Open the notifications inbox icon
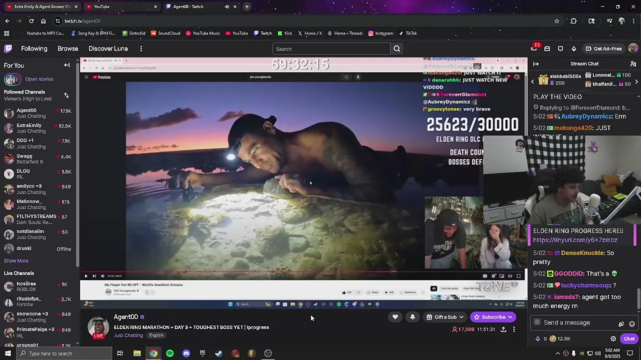641x360 pixels. 547,48
